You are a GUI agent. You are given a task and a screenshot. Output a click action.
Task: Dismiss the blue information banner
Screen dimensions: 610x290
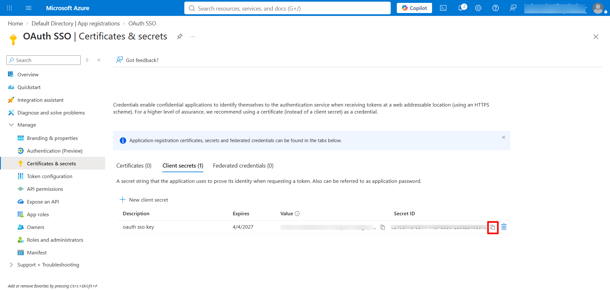[x=504, y=137]
